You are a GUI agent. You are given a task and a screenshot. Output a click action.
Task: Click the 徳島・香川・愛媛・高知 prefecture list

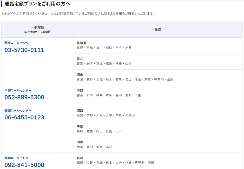[94, 147]
